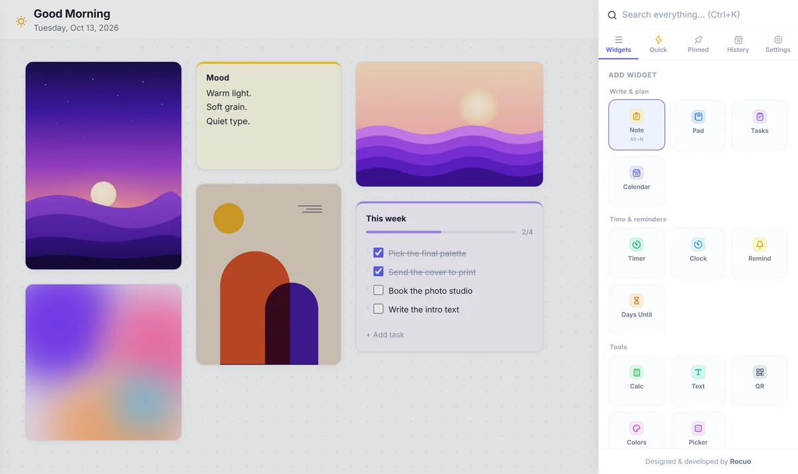This screenshot has width=798, height=474.
Task: Switch to the Quick tab
Action: tap(658, 45)
